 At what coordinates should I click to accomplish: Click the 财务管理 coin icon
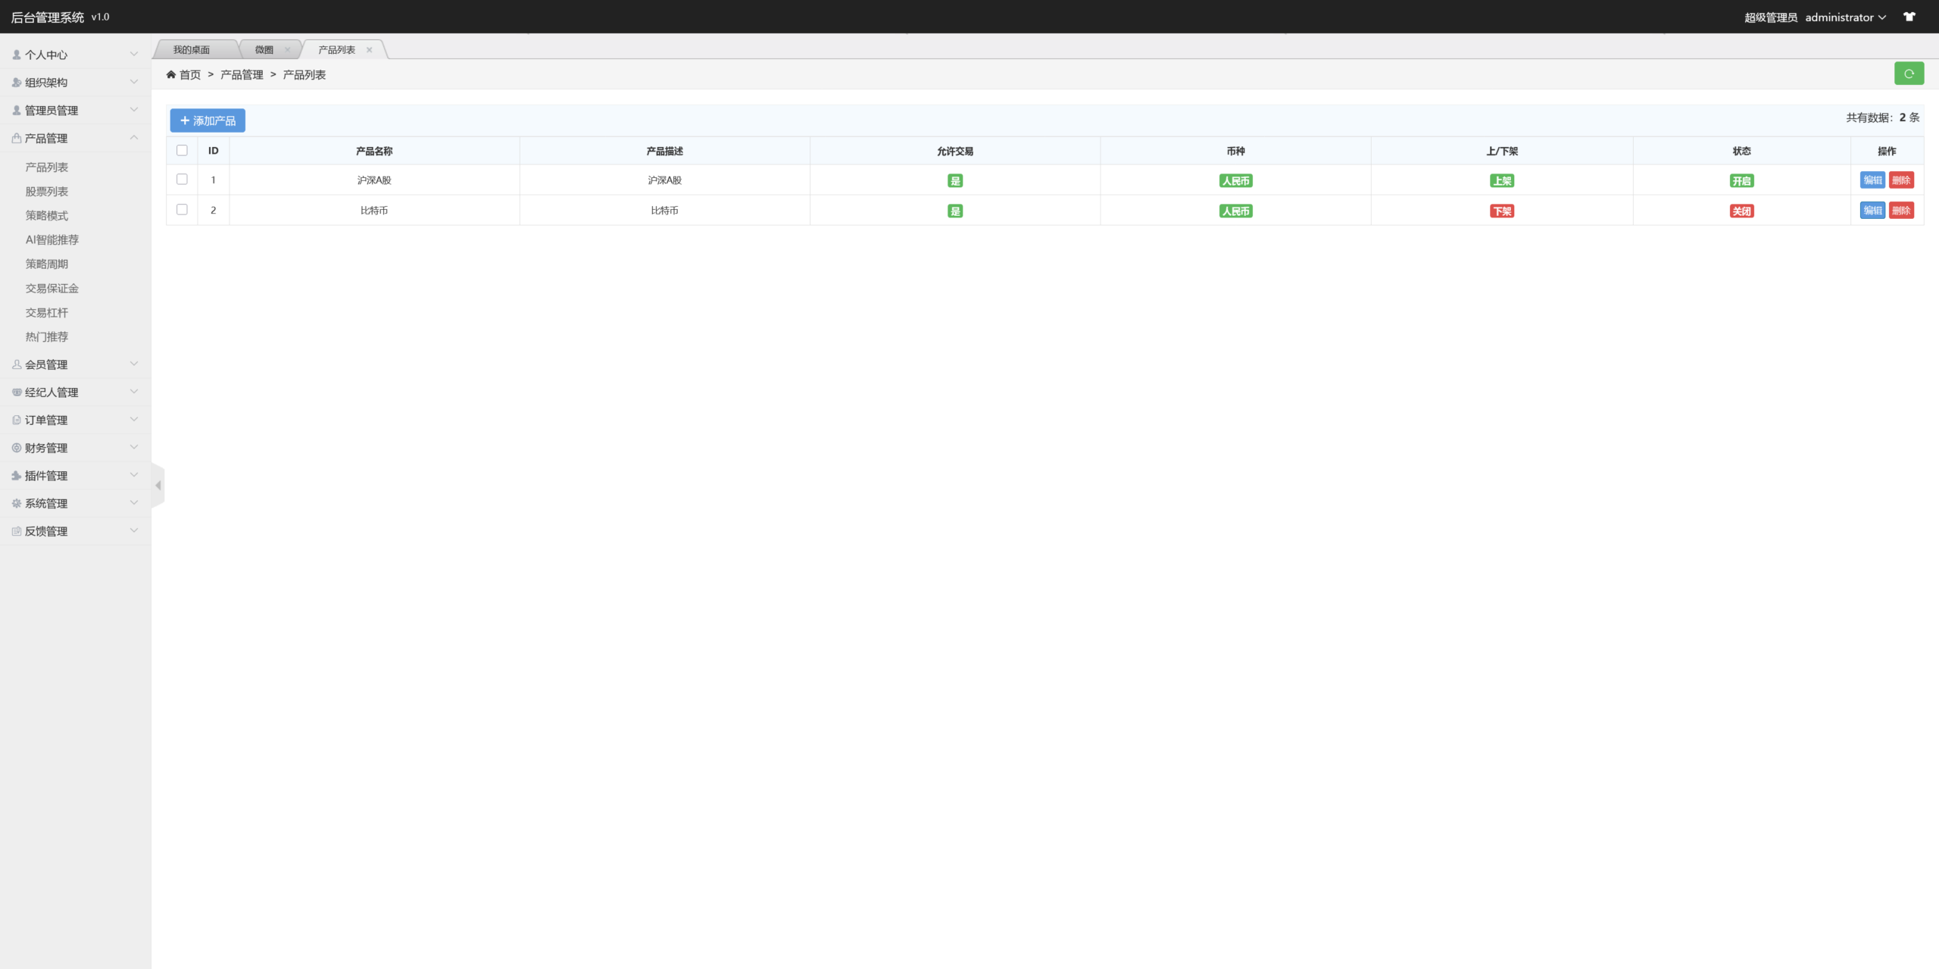pyautogui.click(x=17, y=448)
